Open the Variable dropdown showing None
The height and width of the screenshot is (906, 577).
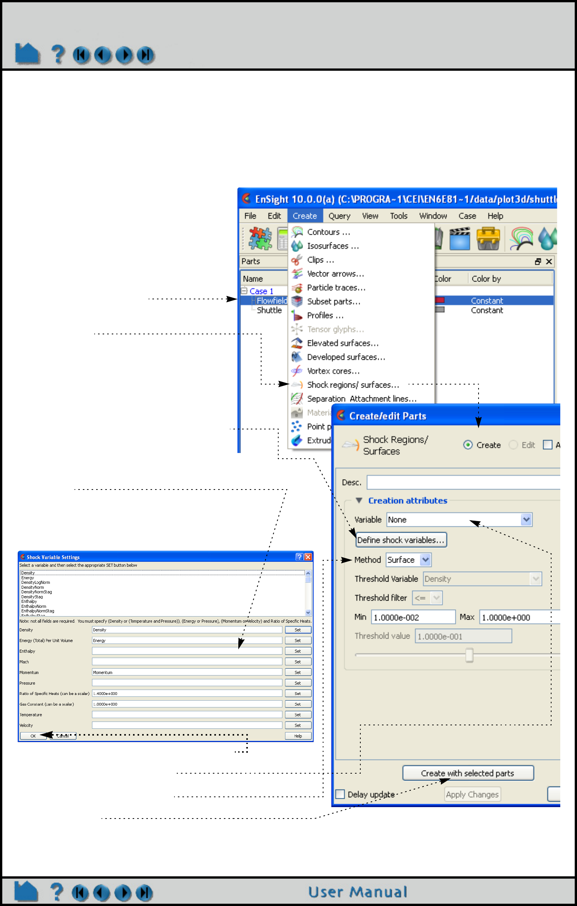click(460, 520)
